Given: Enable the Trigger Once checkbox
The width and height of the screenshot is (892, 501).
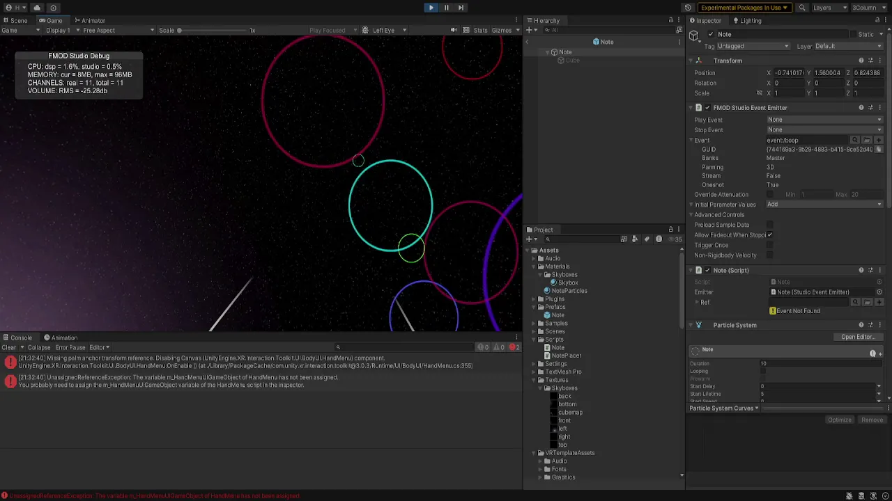Looking at the screenshot, I should [769, 245].
